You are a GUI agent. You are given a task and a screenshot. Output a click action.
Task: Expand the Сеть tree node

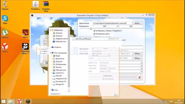pos(51,90)
